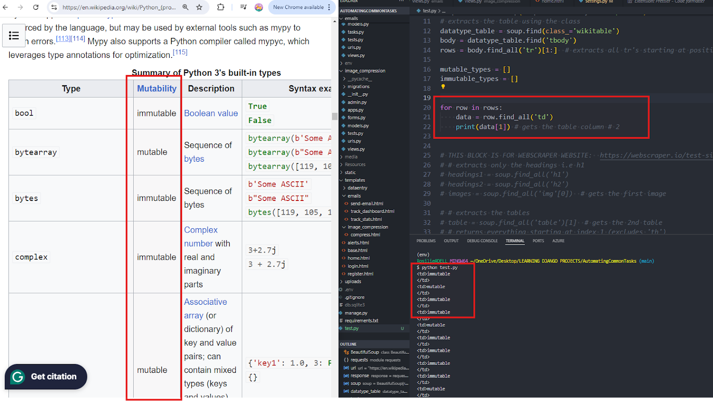The image size is (713, 401).
Task: Open send-email.html template file
Action: point(367,204)
